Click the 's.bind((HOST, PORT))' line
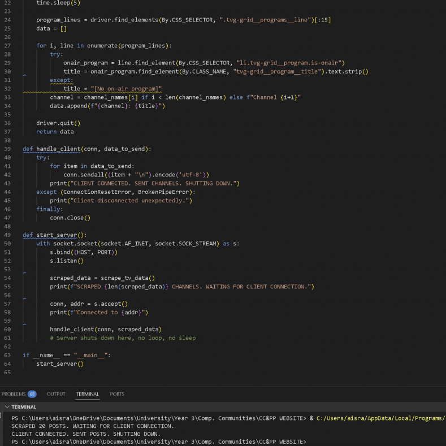The width and height of the screenshot is (446, 446). (84, 252)
